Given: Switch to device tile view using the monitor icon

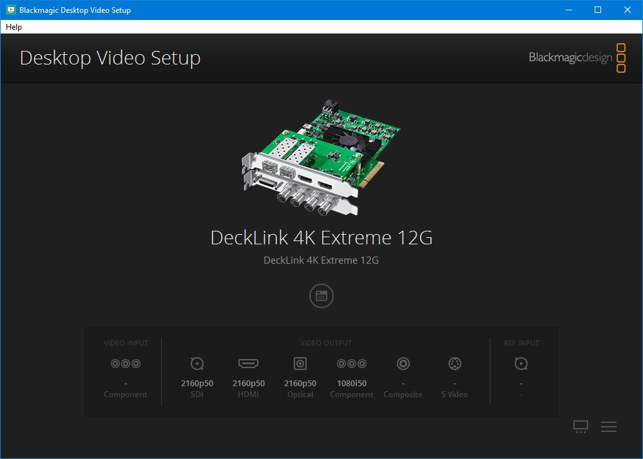Looking at the screenshot, I should (x=581, y=427).
